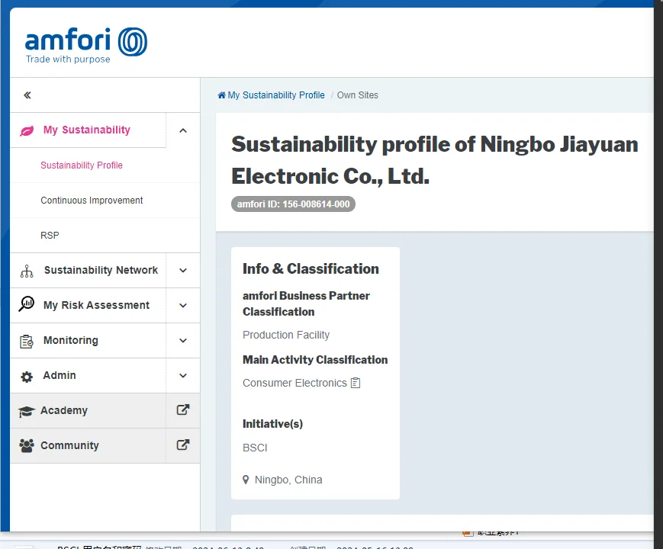Screen dimensions: 663x549
Task: Collapse the sidebar with double-chevron icon
Action: 27,95
